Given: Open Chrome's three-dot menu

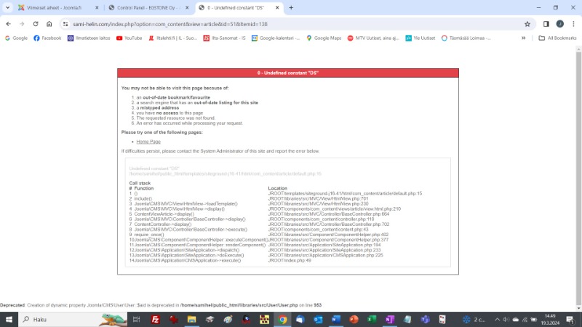Looking at the screenshot, I should point(573,23).
